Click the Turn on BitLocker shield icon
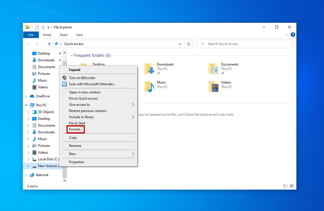This screenshot has width=324, height=211. pyautogui.click(x=65, y=78)
